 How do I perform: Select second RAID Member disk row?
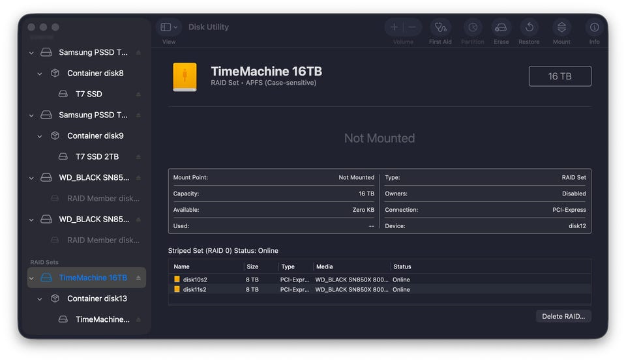coord(86,240)
